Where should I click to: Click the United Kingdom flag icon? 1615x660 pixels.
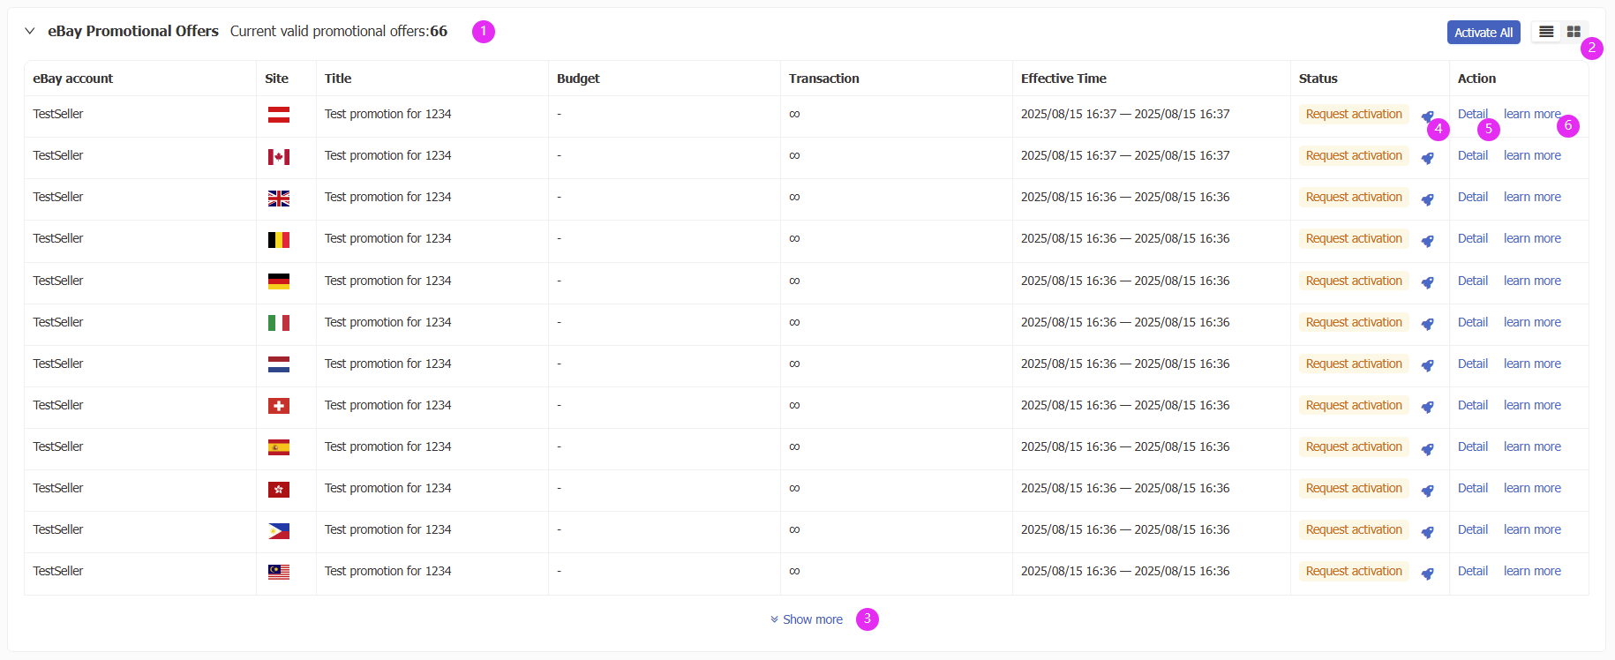pos(279,199)
